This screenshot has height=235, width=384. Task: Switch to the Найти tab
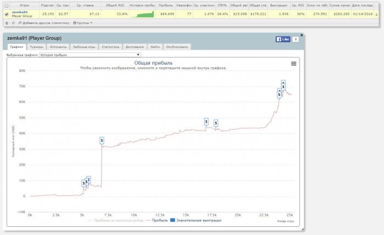tap(155, 47)
